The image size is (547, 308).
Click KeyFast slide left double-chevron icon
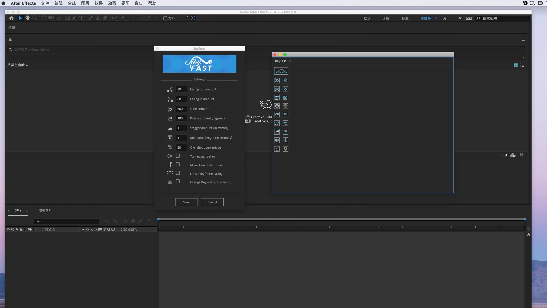285,80
